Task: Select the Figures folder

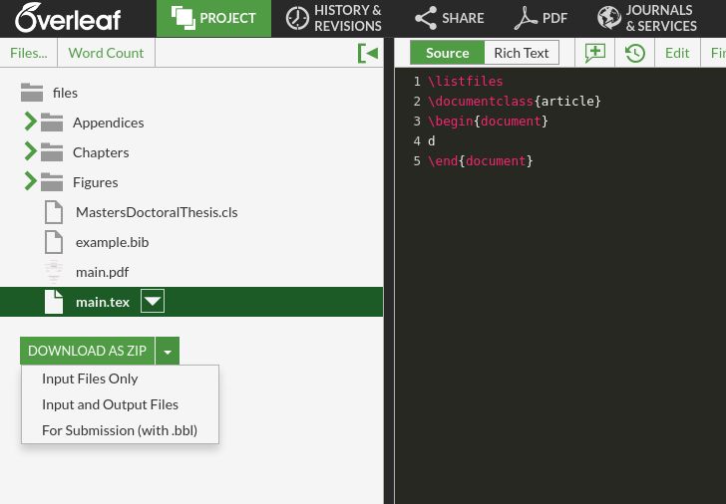Action: pyautogui.click(x=96, y=182)
